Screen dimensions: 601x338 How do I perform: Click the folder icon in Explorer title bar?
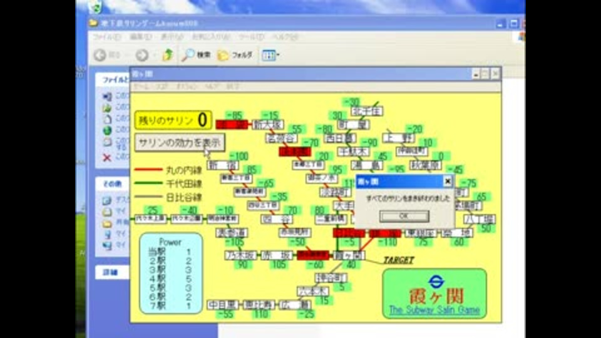click(93, 23)
